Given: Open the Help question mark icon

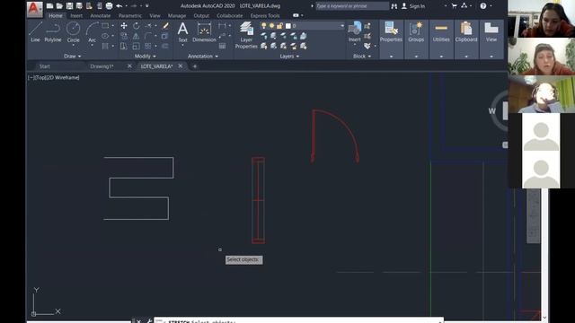Looking at the screenshot, I should [483, 6].
